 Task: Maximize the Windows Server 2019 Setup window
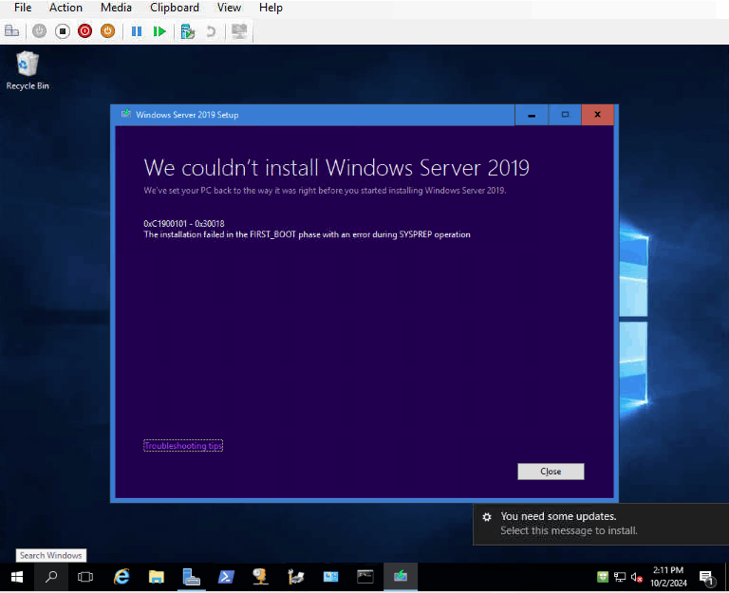pyautogui.click(x=565, y=115)
